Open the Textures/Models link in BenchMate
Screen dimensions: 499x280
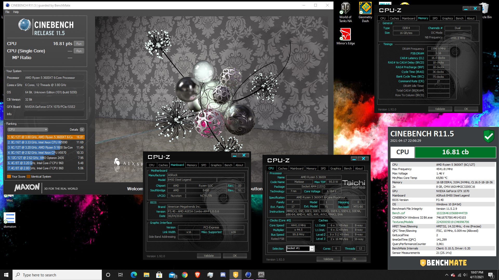coord(403,222)
